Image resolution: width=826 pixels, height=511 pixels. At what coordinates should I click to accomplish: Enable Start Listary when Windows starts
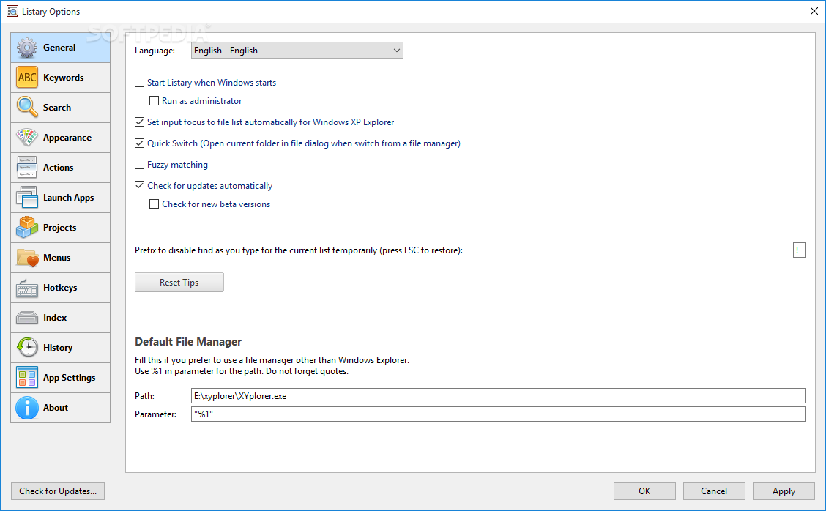pyautogui.click(x=140, y=83)
